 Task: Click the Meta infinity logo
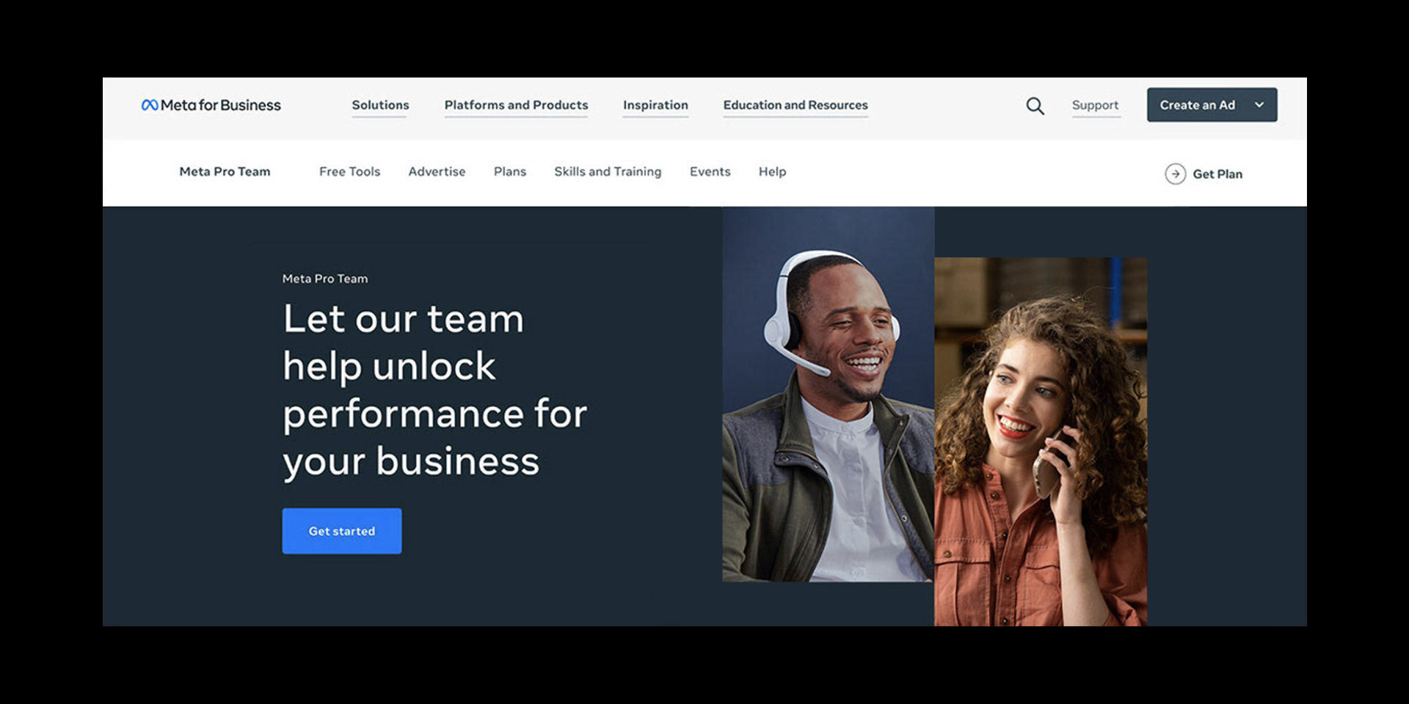coord(150,106)
